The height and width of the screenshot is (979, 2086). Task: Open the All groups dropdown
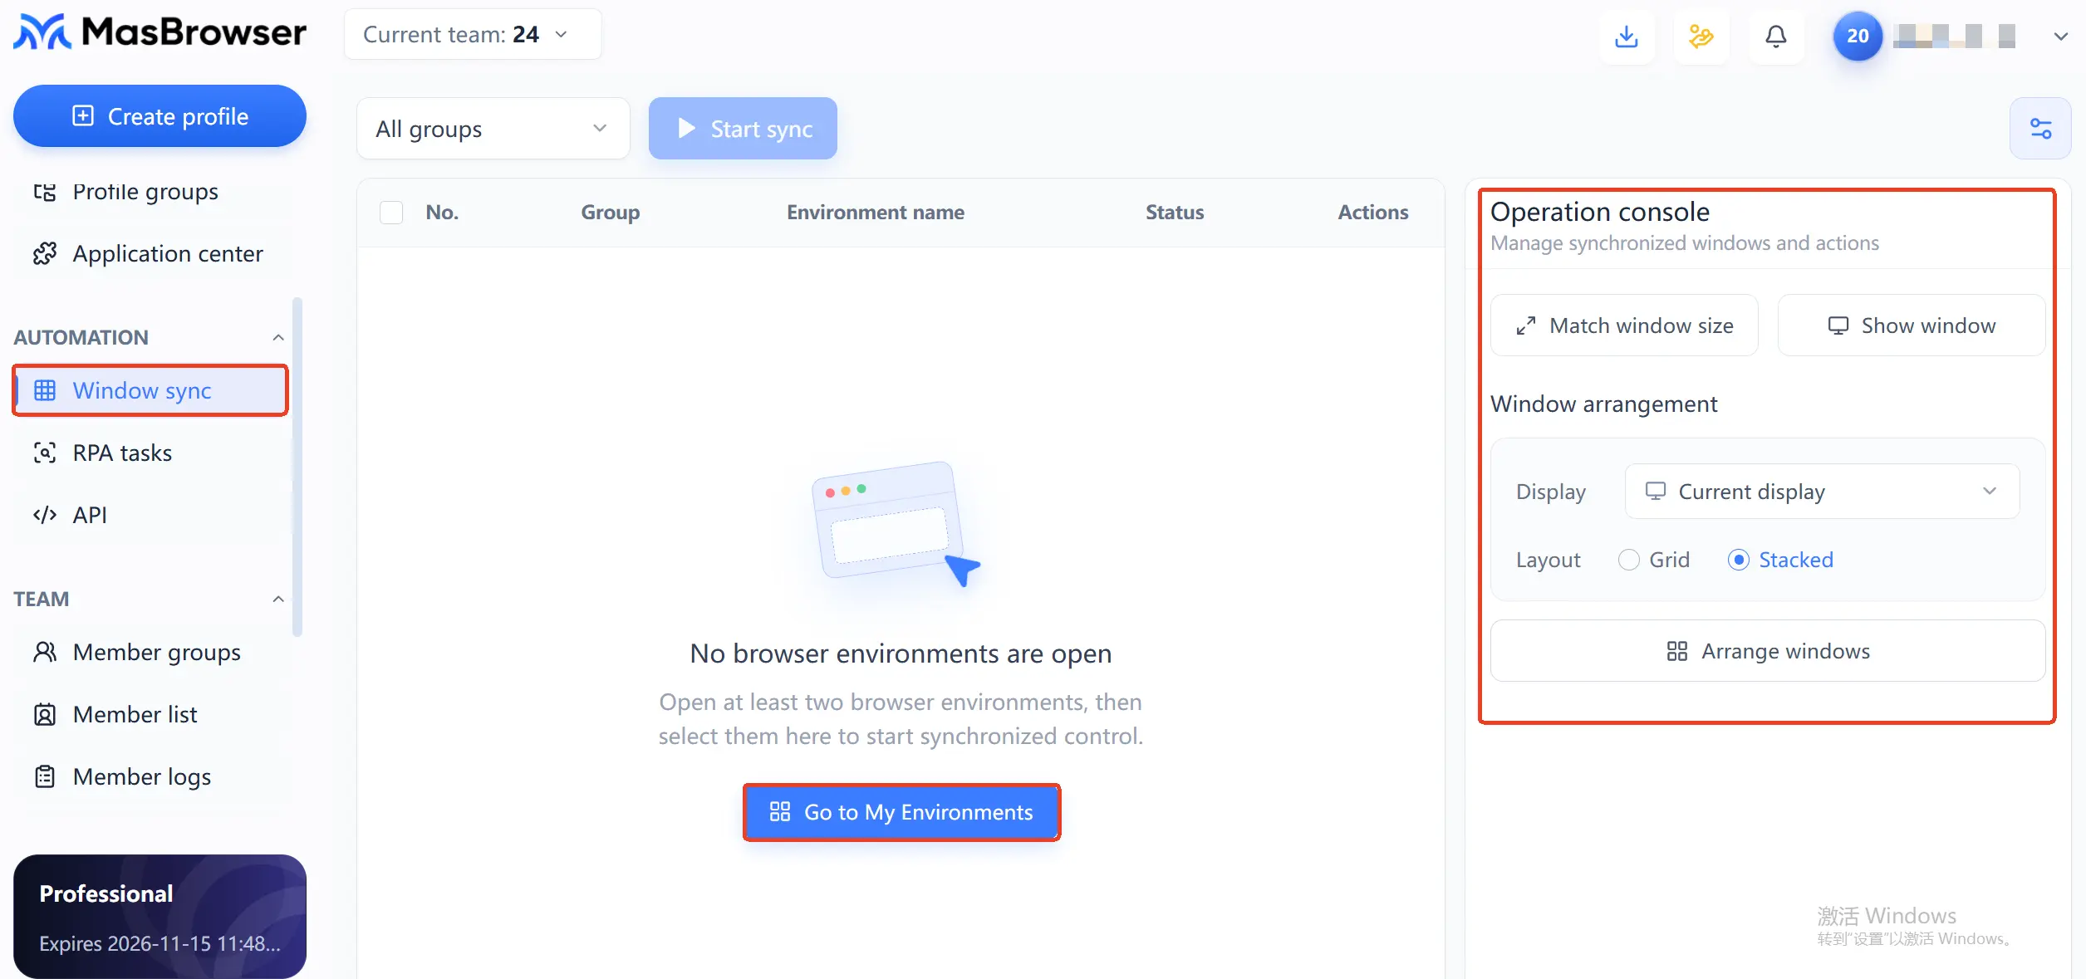(493, 129)
